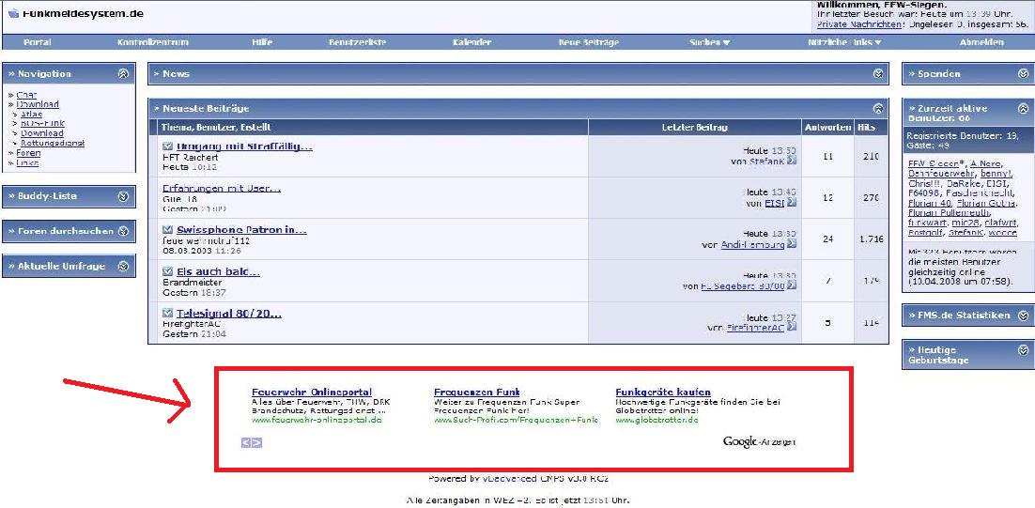This screenshot has width=1035, height=508.
Task: Open Kontrollzentrum in the nav bar
Action: (x=152, y=42)
